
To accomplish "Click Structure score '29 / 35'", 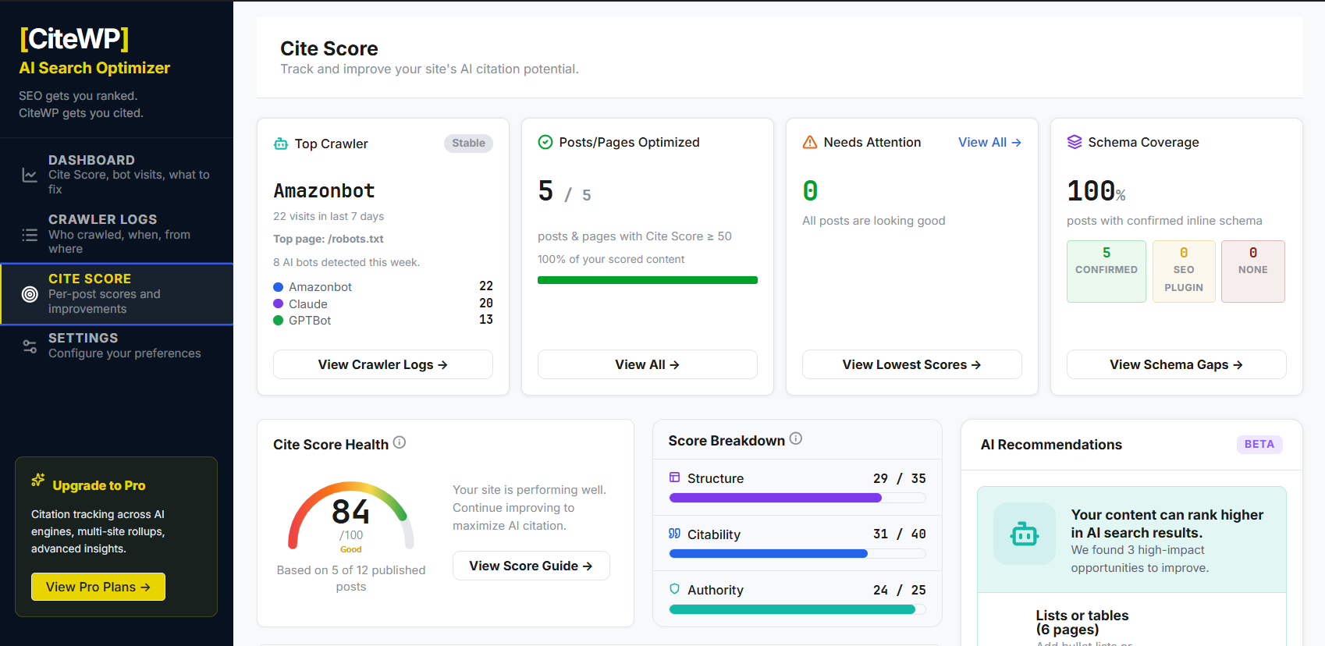I will click(x=900, y=478).
